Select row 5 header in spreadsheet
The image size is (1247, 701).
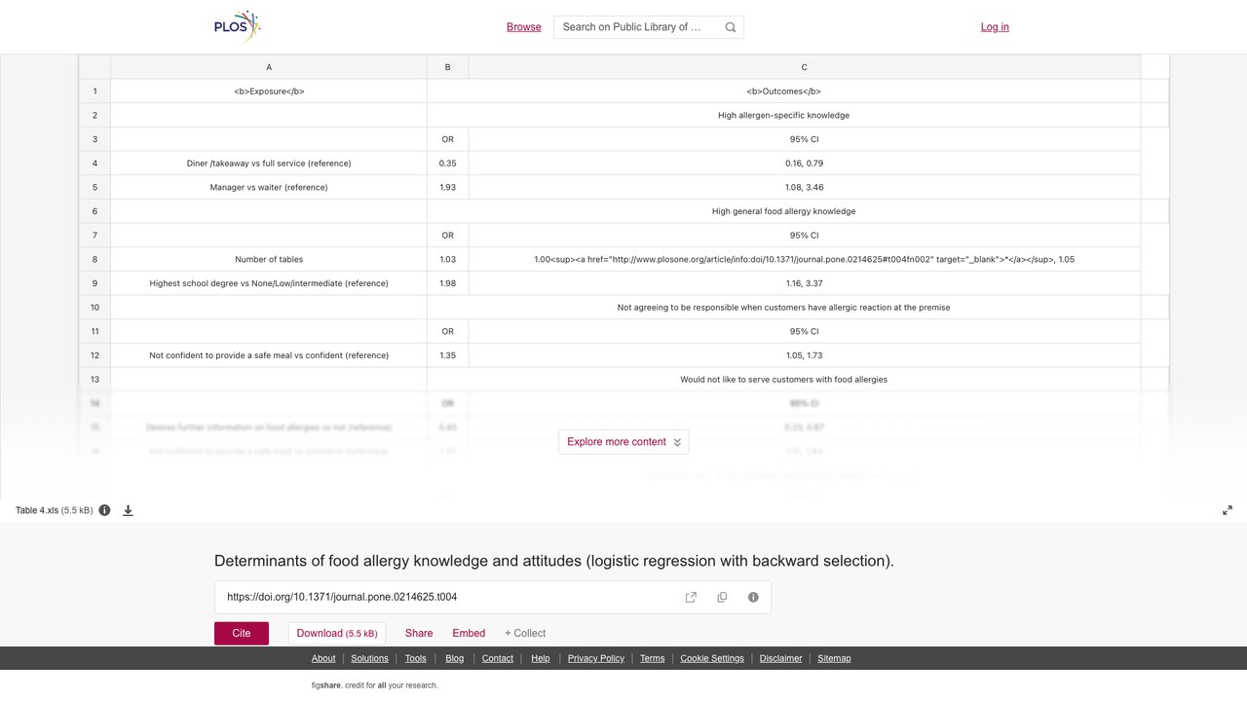(94, 187)
